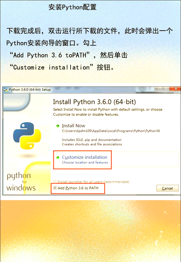This screenshot has height=262, width=181.
Task: Click the Cancel button
Action: click(x=167, y=188)
